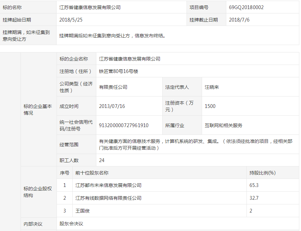Click the '持股比例(%)' column header

click(x=263, y=173)
